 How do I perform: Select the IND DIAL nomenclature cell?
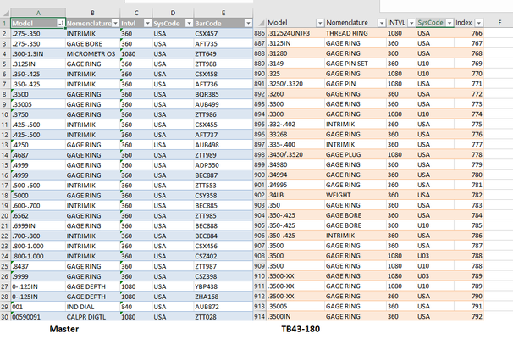coord(92,307)
